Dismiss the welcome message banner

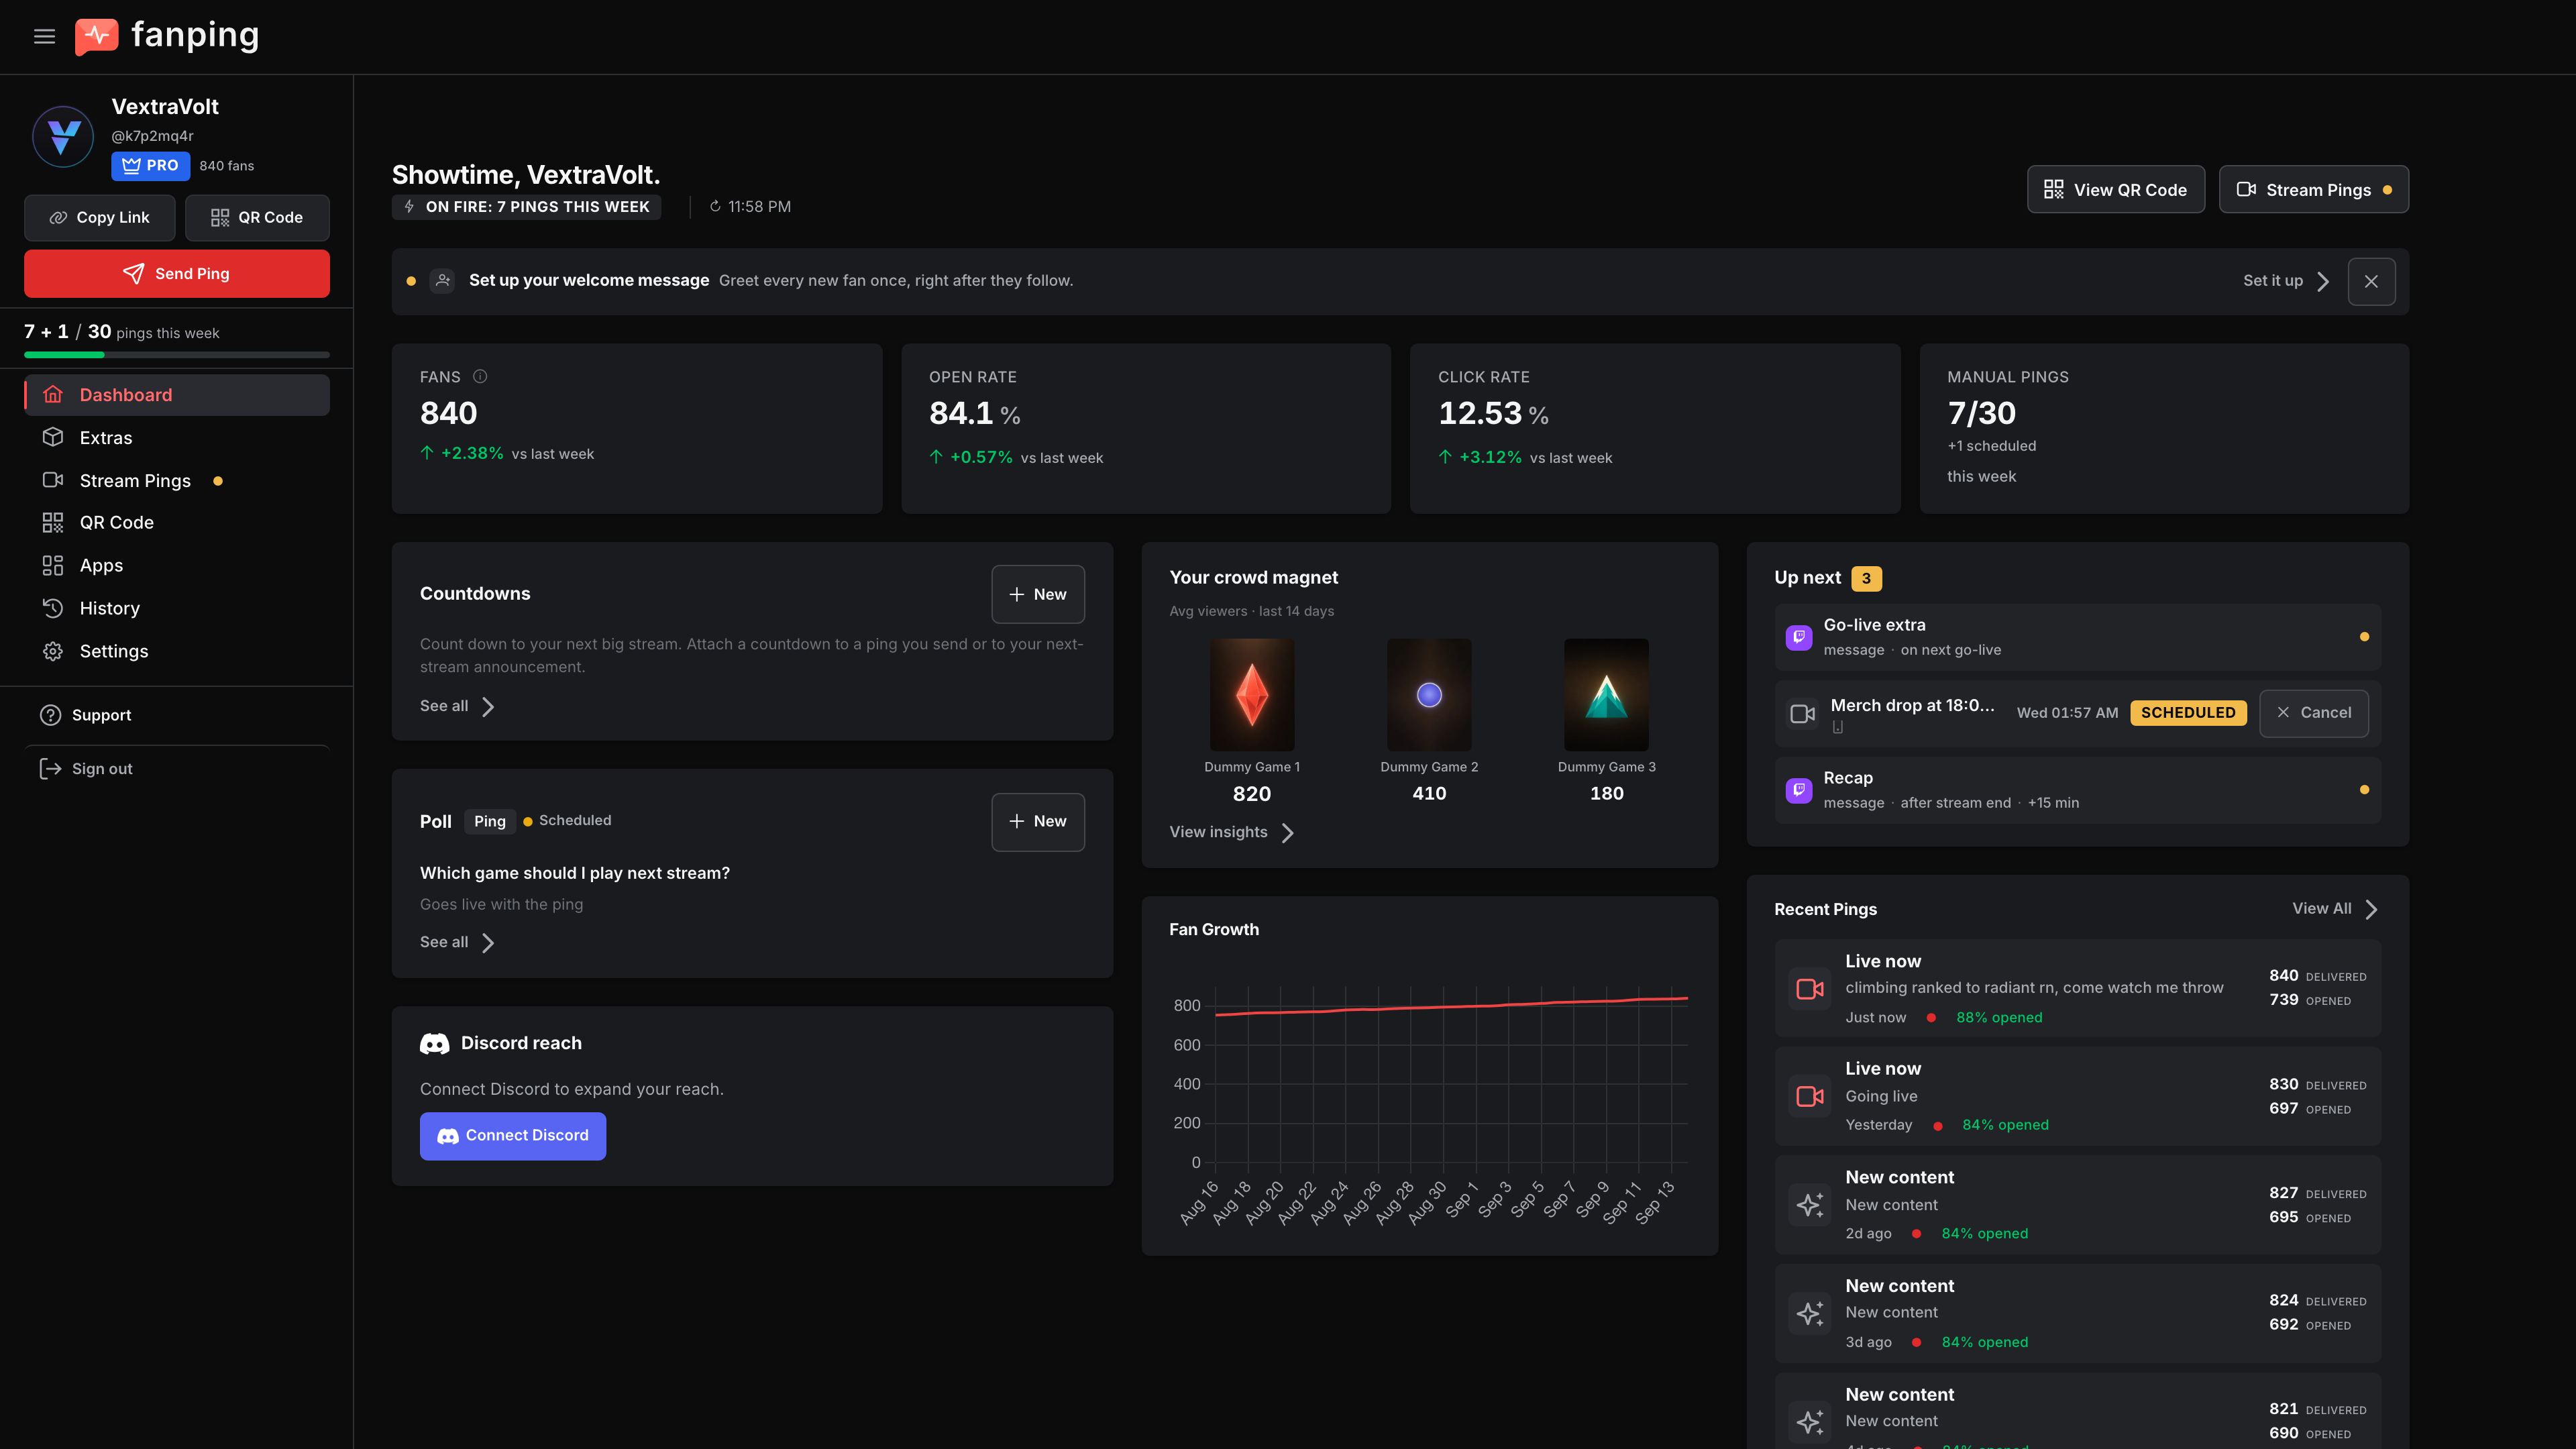click(2371, 281)
